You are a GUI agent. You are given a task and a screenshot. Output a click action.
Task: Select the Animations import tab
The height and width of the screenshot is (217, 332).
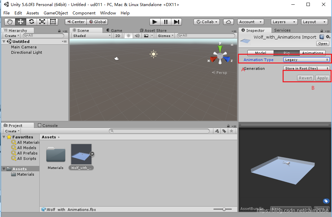pos(313,53)
